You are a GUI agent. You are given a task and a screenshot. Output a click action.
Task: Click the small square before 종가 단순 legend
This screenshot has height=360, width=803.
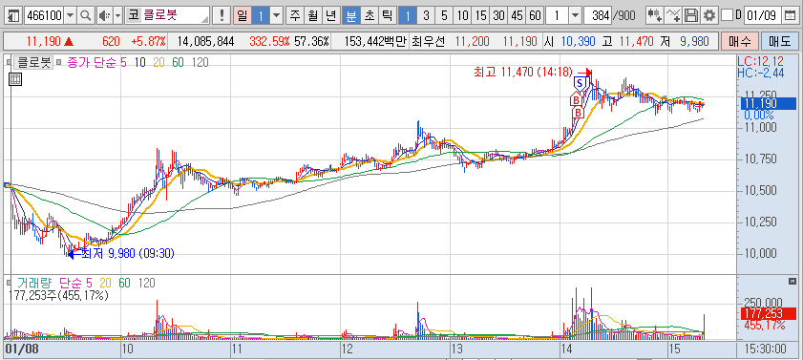click(x=59, y=62)
